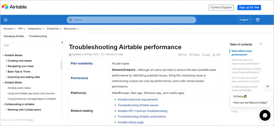Click the home icon in blue bar
The image size is (274, 126).
(x=5, y=20)
